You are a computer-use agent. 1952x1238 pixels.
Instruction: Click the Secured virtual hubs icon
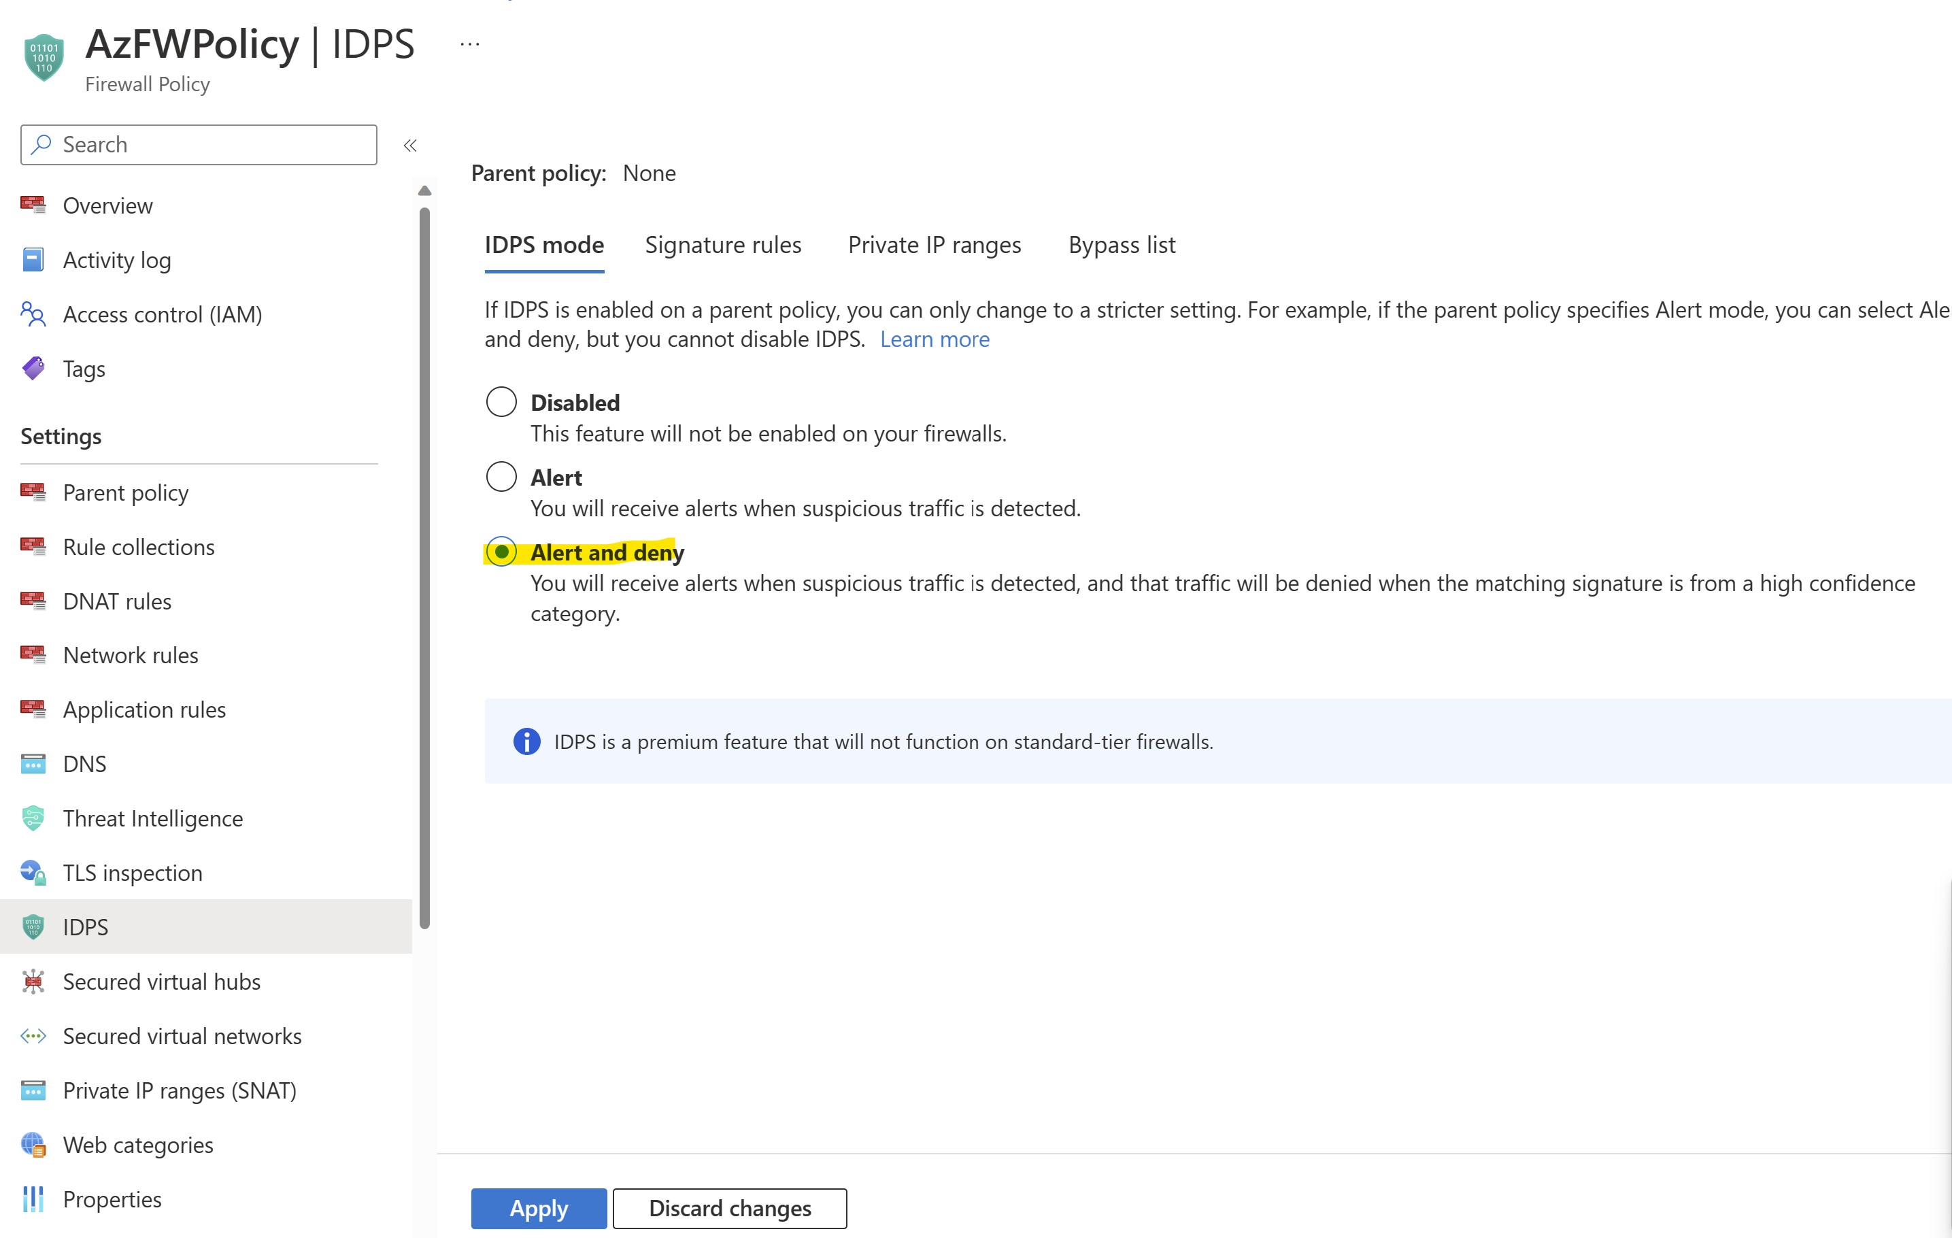coord(33,981)
